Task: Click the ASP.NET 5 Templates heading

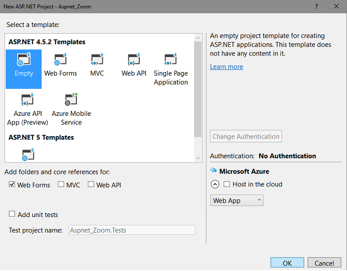Action: click(x=41, y=138)
